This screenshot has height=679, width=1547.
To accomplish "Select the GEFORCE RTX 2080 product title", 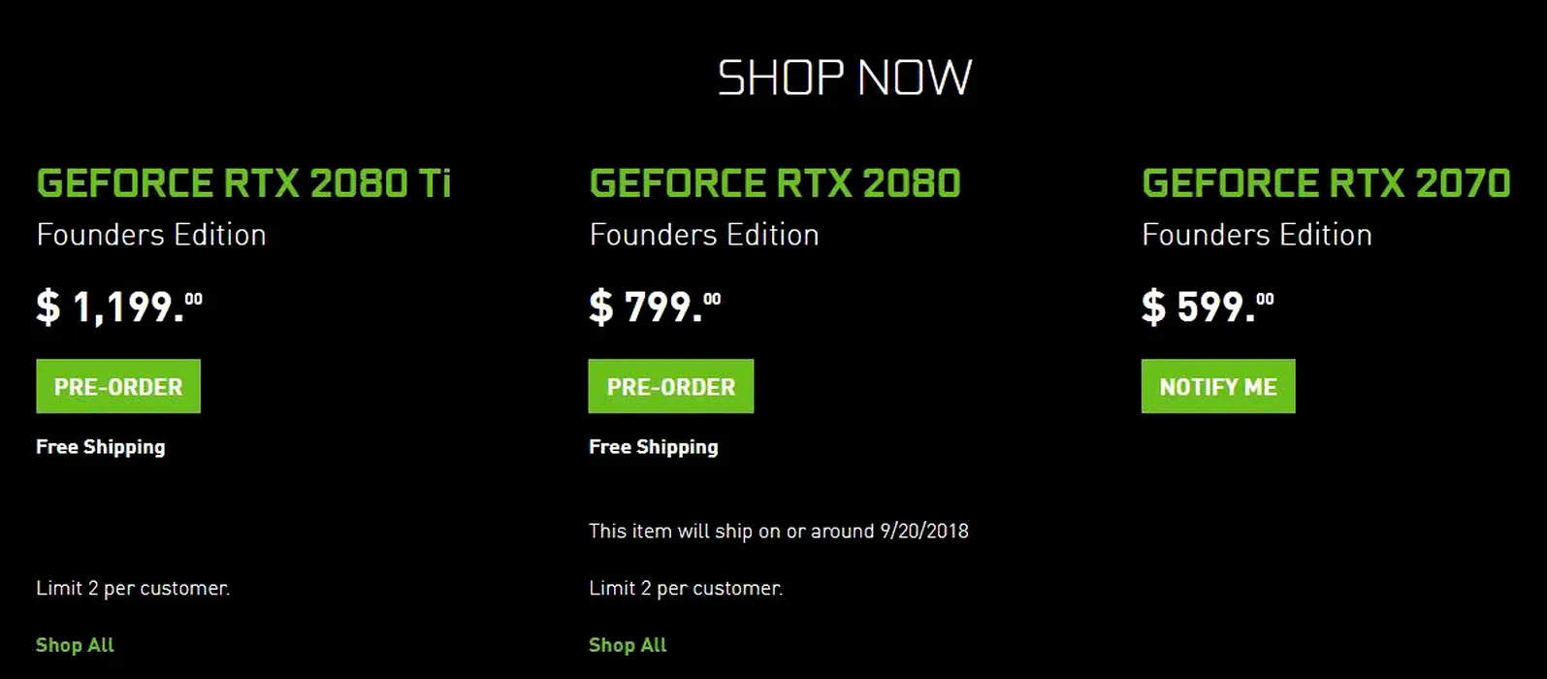I will click(x=774, y=183).
